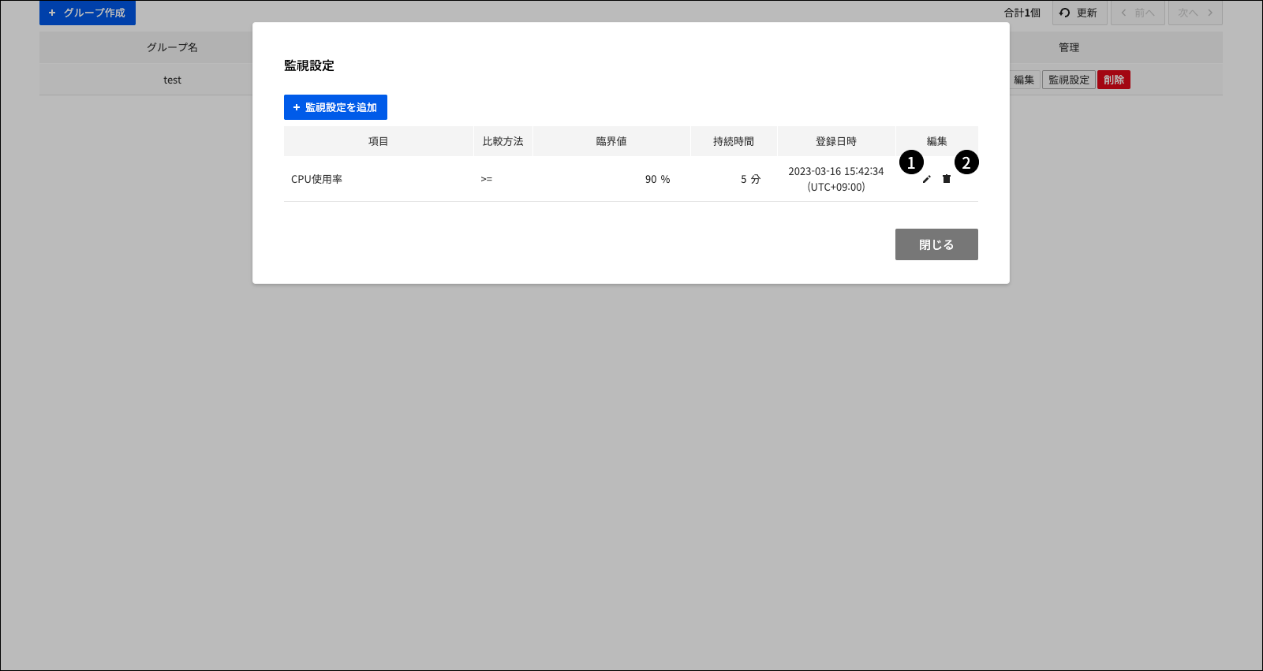The height and width of the screenshot is (671, 1263).
Task: Click the black number 2 annotation marker
Action: click(966, 162)
